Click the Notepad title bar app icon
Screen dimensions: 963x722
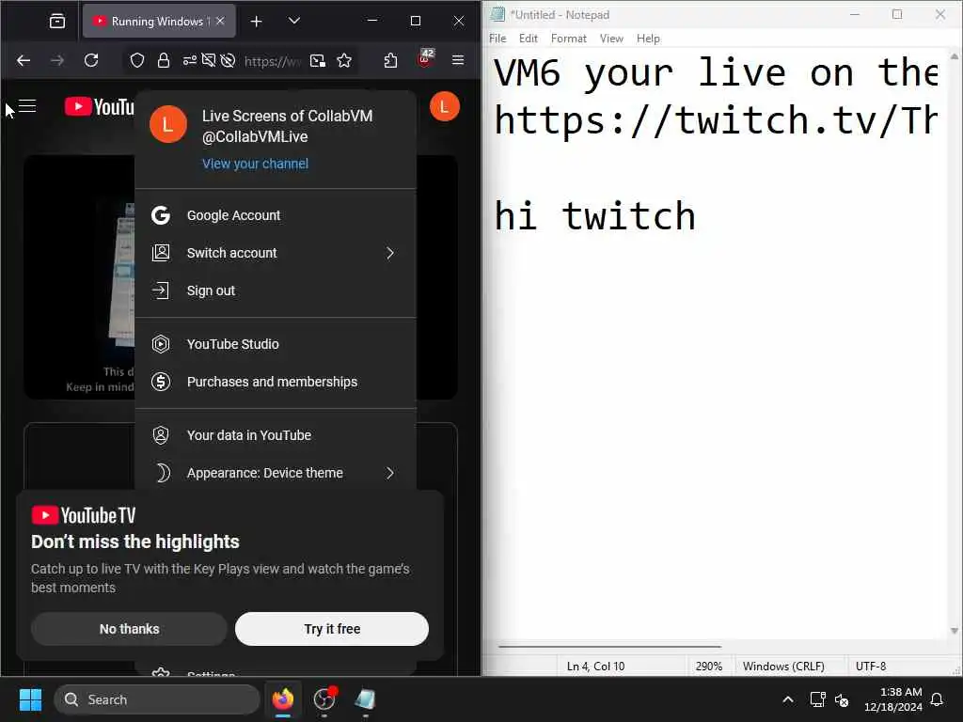coord(497,14)
